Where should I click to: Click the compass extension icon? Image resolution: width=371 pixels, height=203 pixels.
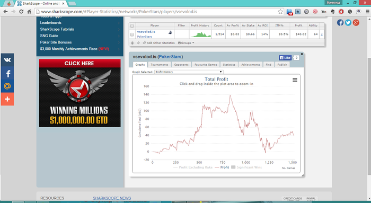tap(306, 11)
